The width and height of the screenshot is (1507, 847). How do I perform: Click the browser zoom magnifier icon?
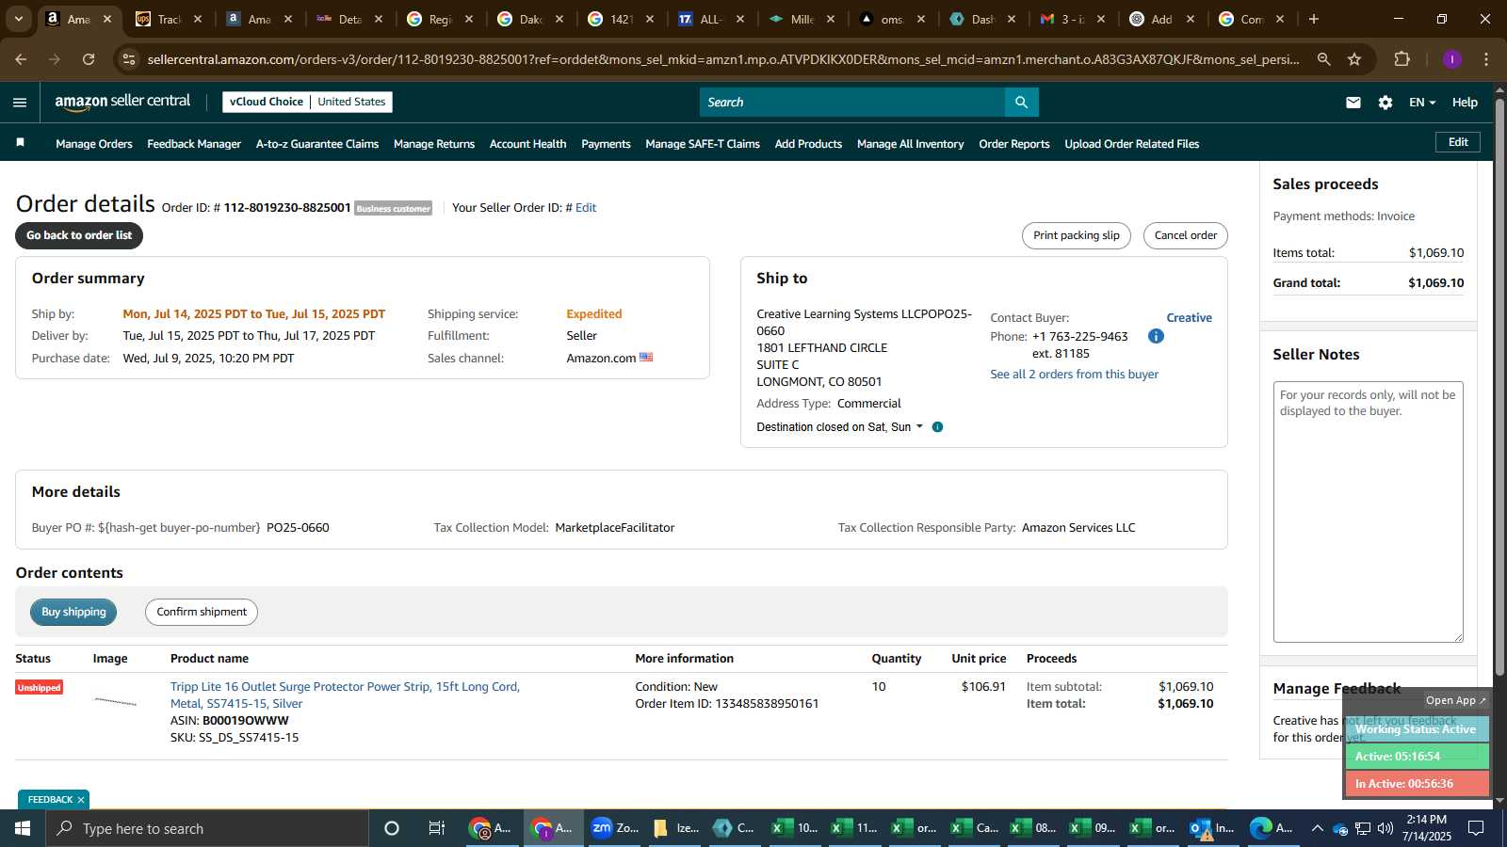pyautogui.click(x=1324, y=59)
